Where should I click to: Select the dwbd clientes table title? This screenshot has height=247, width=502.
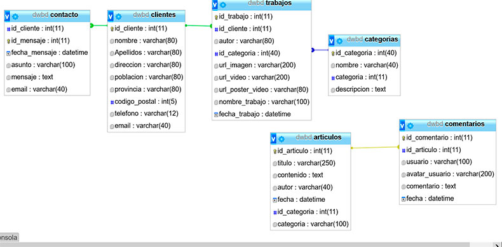point(154,15)
